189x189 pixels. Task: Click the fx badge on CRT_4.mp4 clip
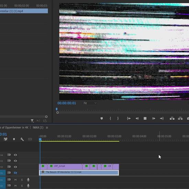(51, 166)
